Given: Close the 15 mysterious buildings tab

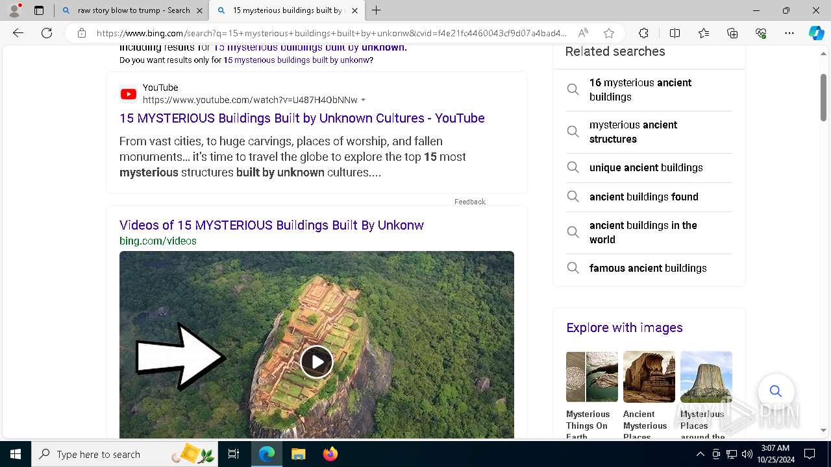Looking at the screenshot, I should (354, 10).
